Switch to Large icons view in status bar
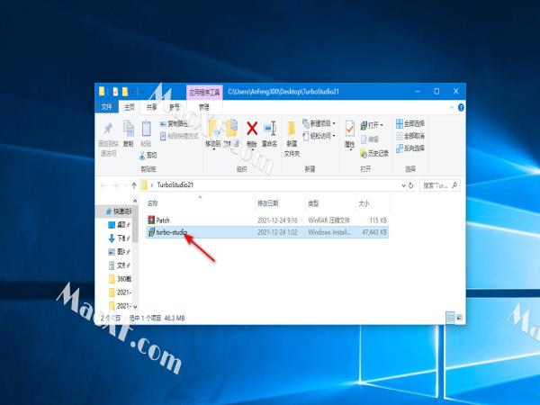 click(x=459, y=318)
